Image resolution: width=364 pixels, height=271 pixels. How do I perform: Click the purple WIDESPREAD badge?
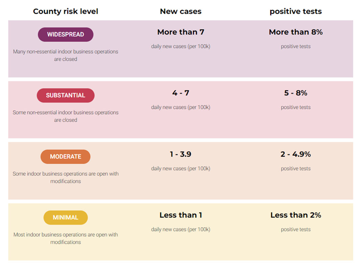pyautogui.click(x=66, y=35)
